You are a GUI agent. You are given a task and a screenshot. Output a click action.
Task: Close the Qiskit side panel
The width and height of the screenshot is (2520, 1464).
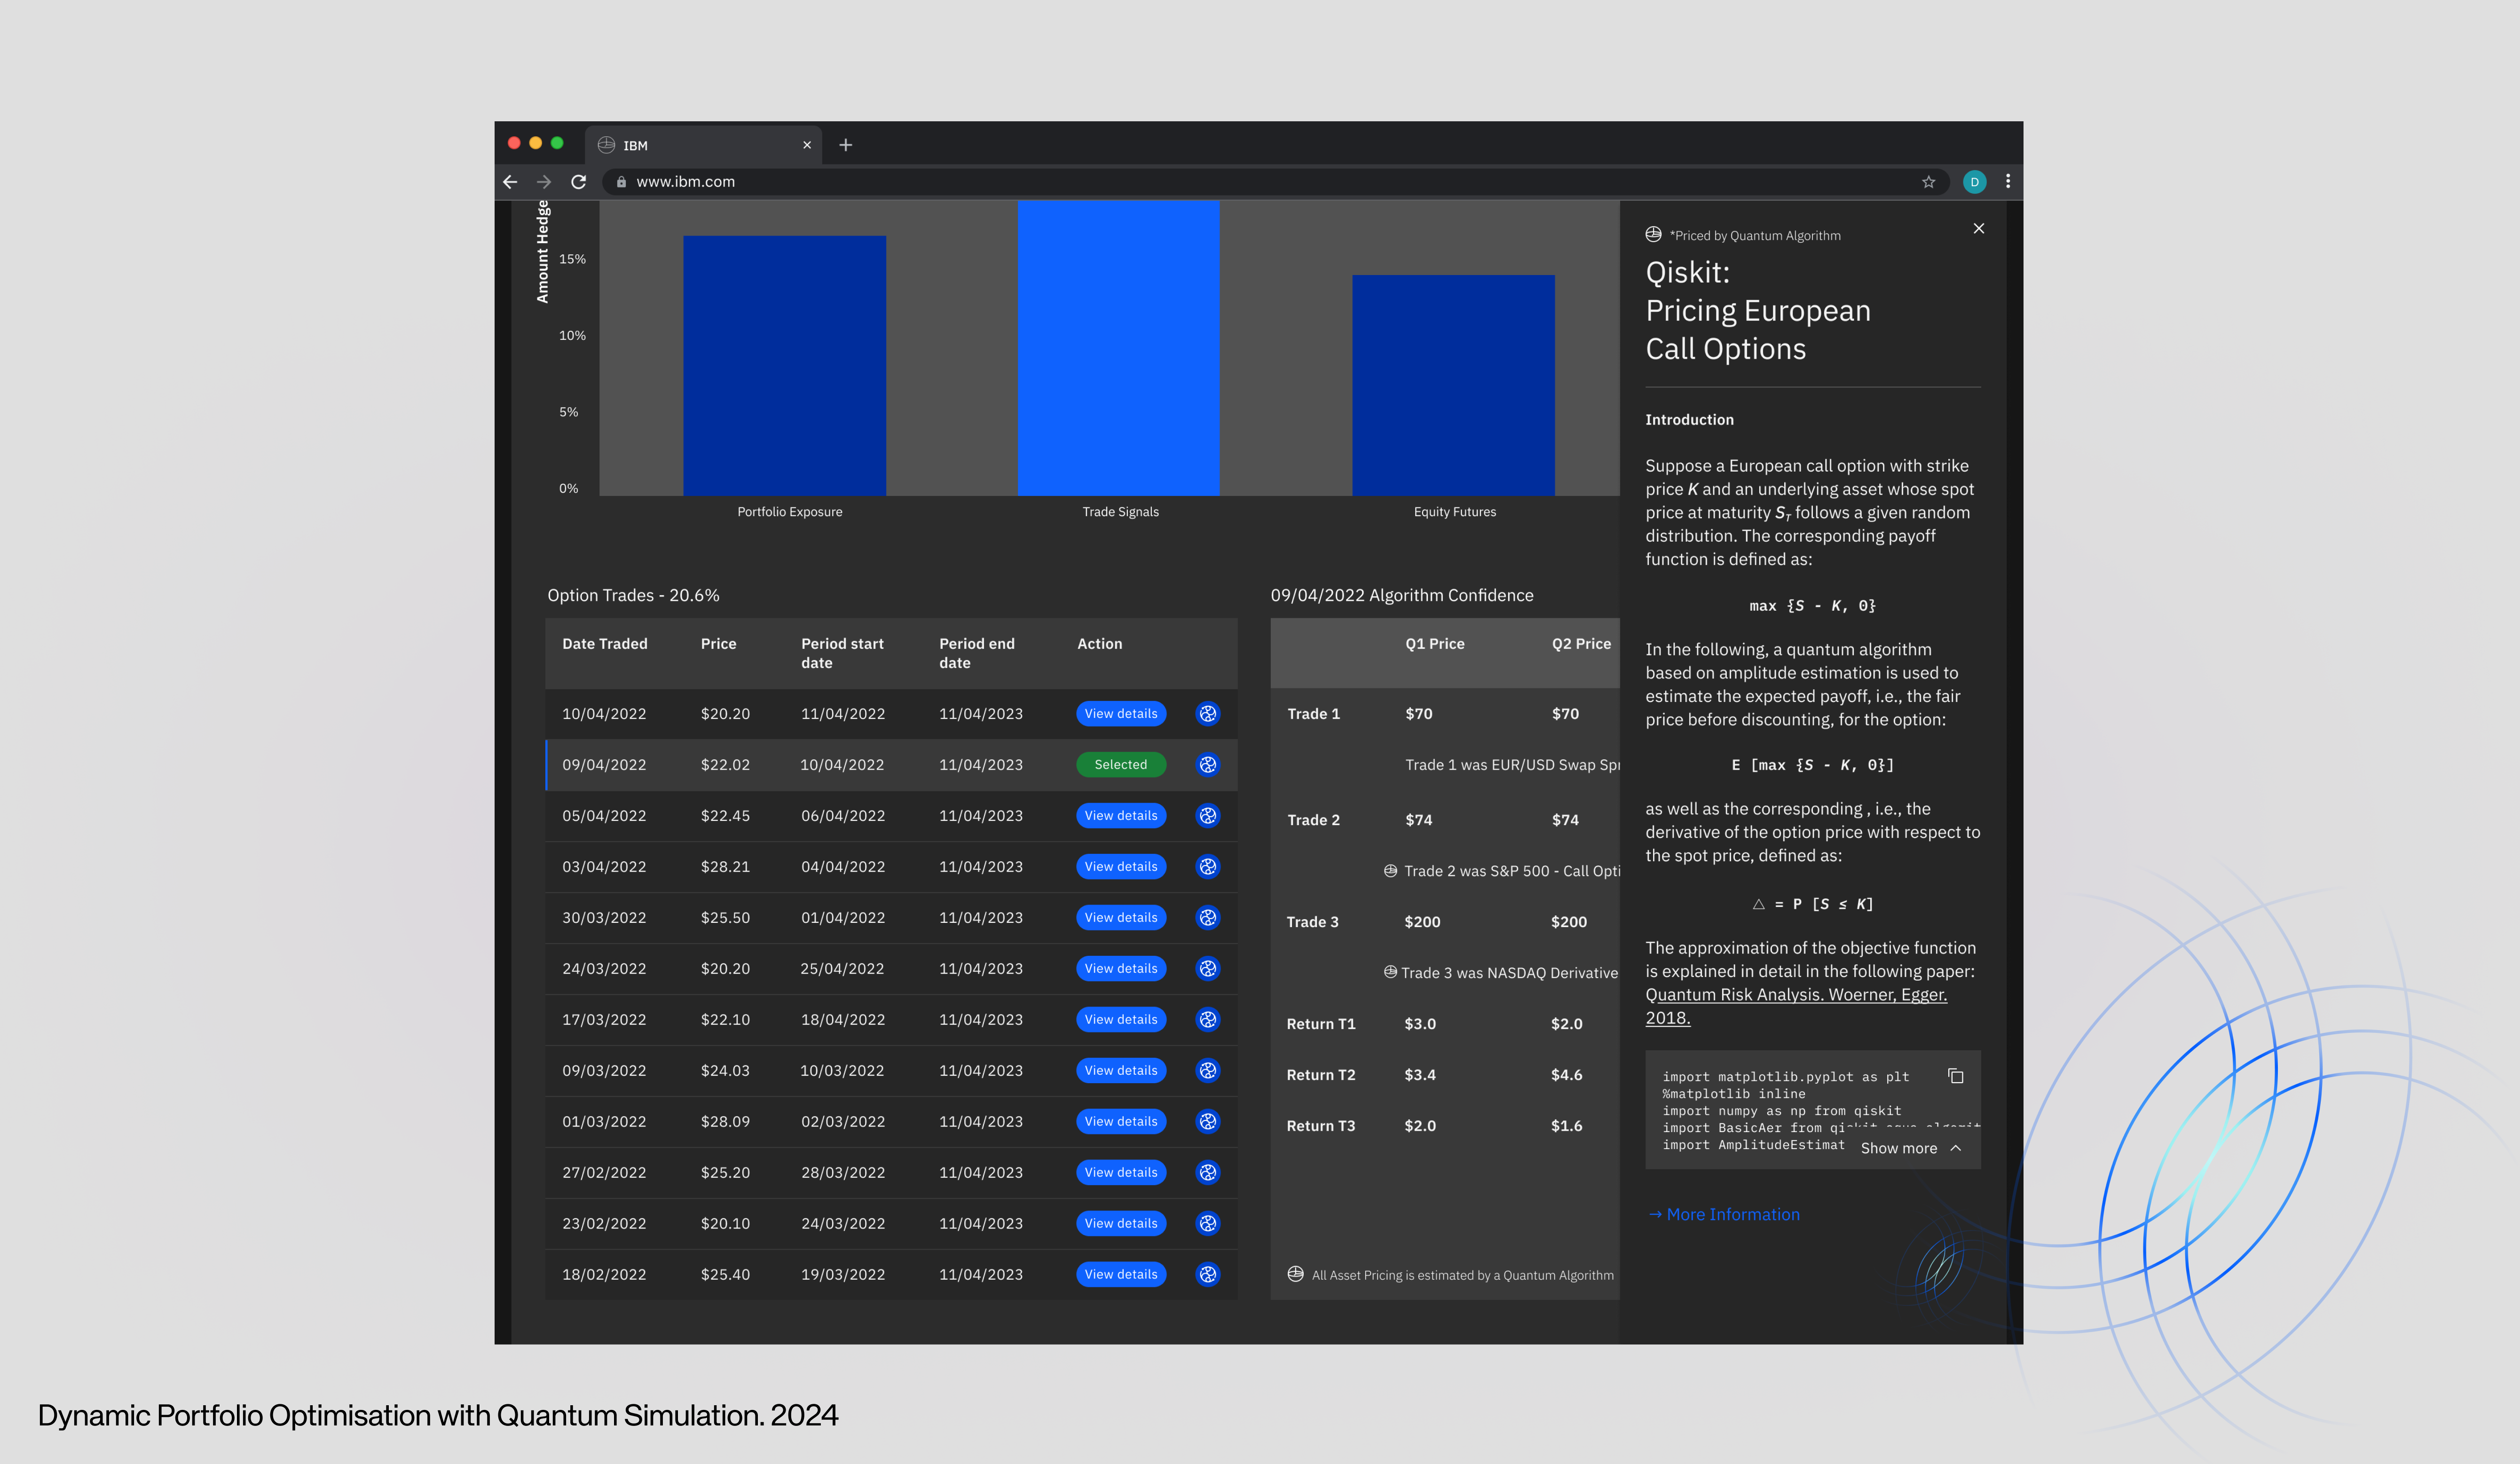[1978, 229]
